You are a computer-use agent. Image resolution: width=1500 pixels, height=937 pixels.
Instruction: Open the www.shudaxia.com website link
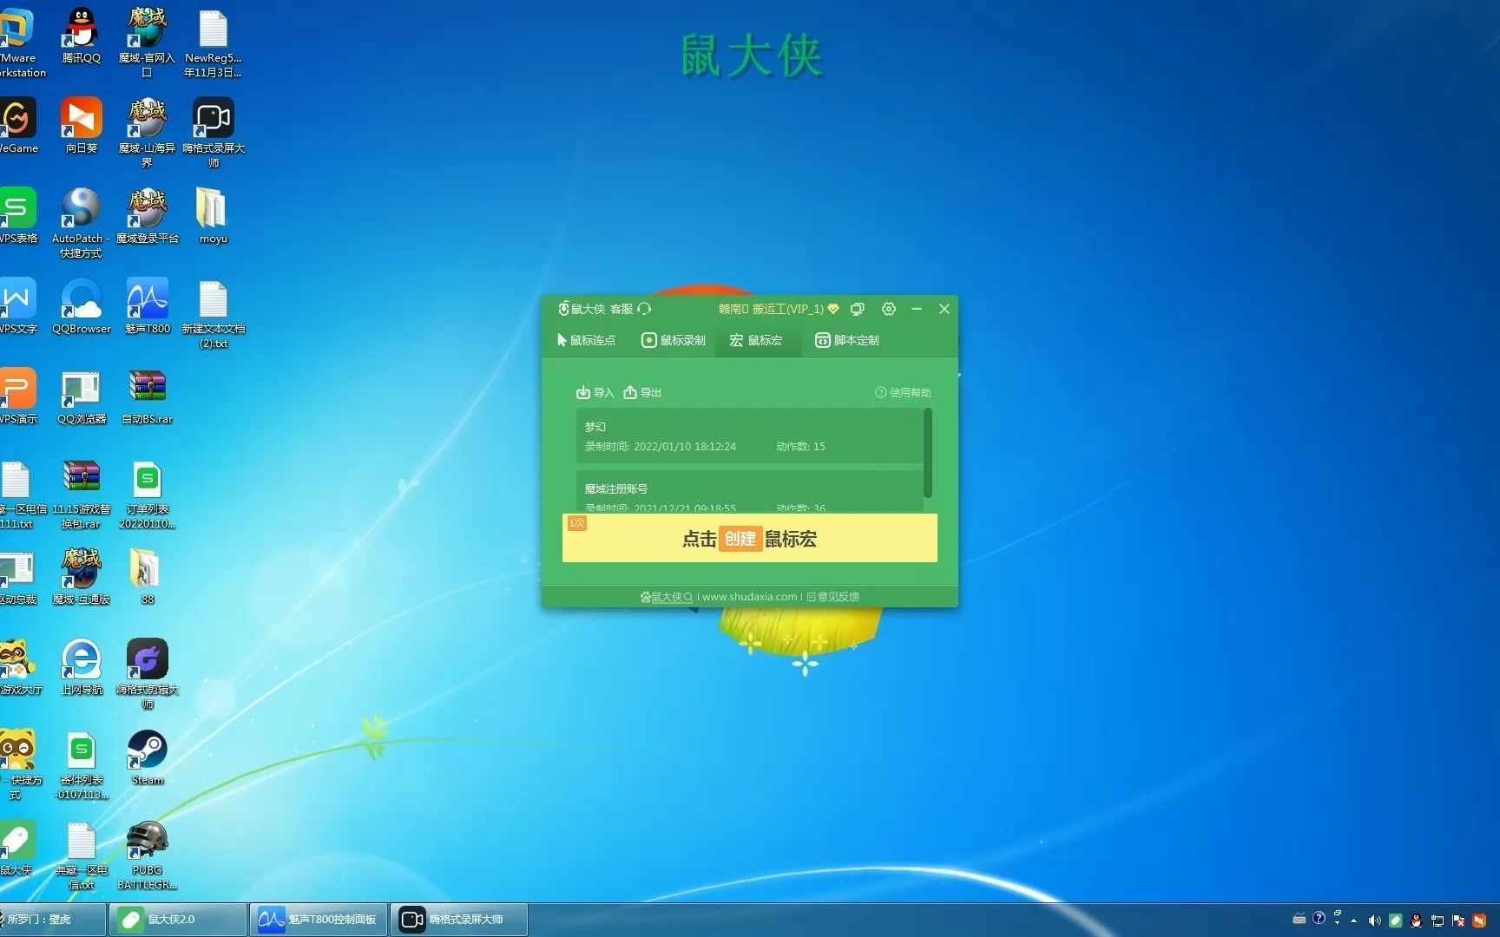coord(749,597)
